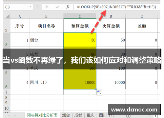Screen dimensions: 164x118
Task: Open the Name Box dropdown arrow
Action: coord(30,7)
